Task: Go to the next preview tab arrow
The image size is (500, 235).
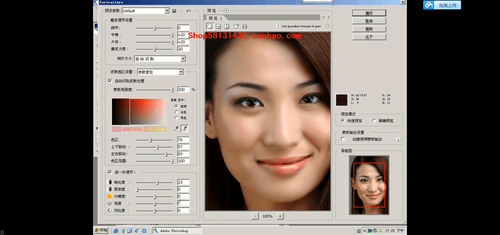Action: click(329, 18)
